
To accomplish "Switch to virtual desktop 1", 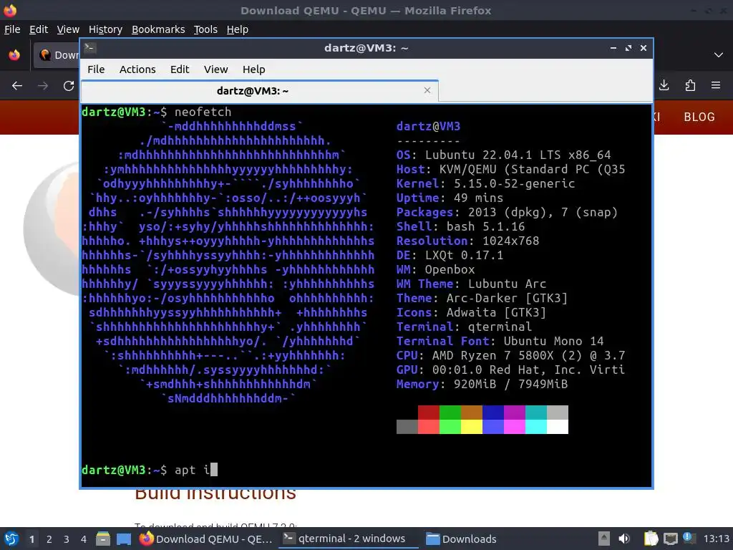I will [x=31, y=539].
